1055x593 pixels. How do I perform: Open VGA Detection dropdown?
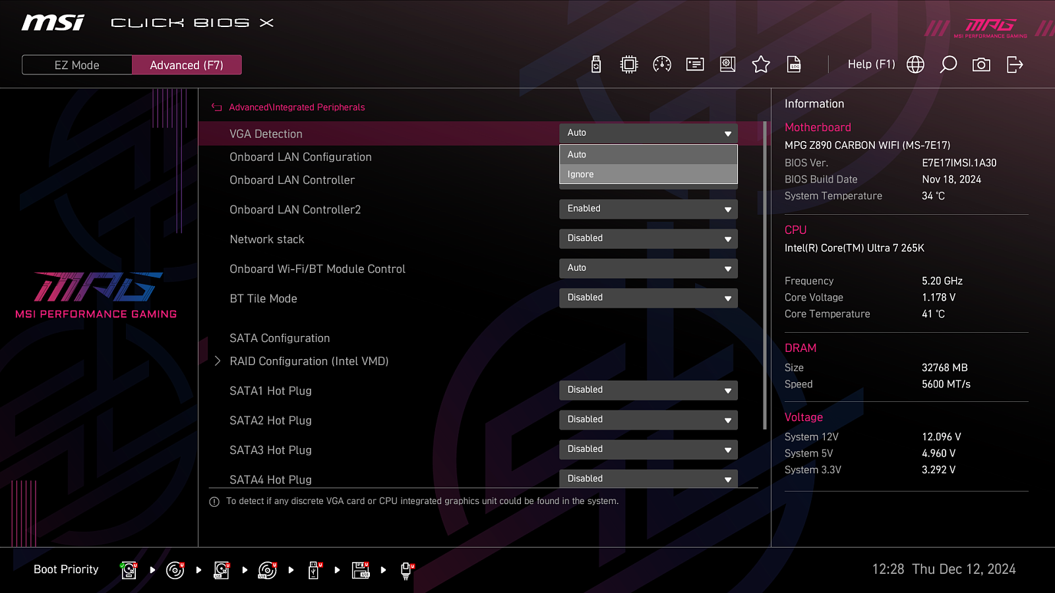point(648,133)
